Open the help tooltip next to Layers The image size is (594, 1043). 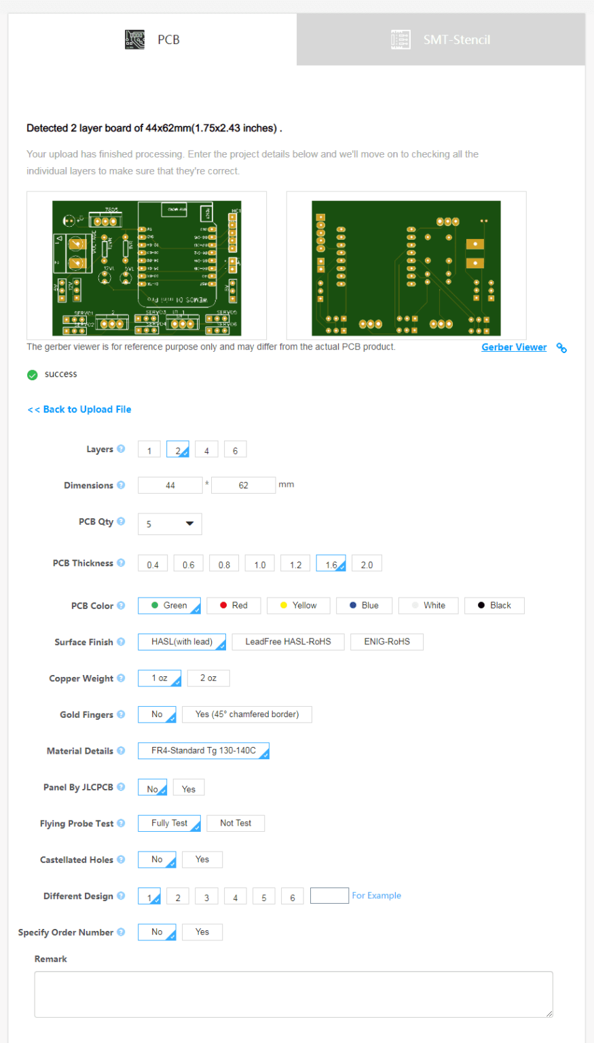[x=121, y=448]
